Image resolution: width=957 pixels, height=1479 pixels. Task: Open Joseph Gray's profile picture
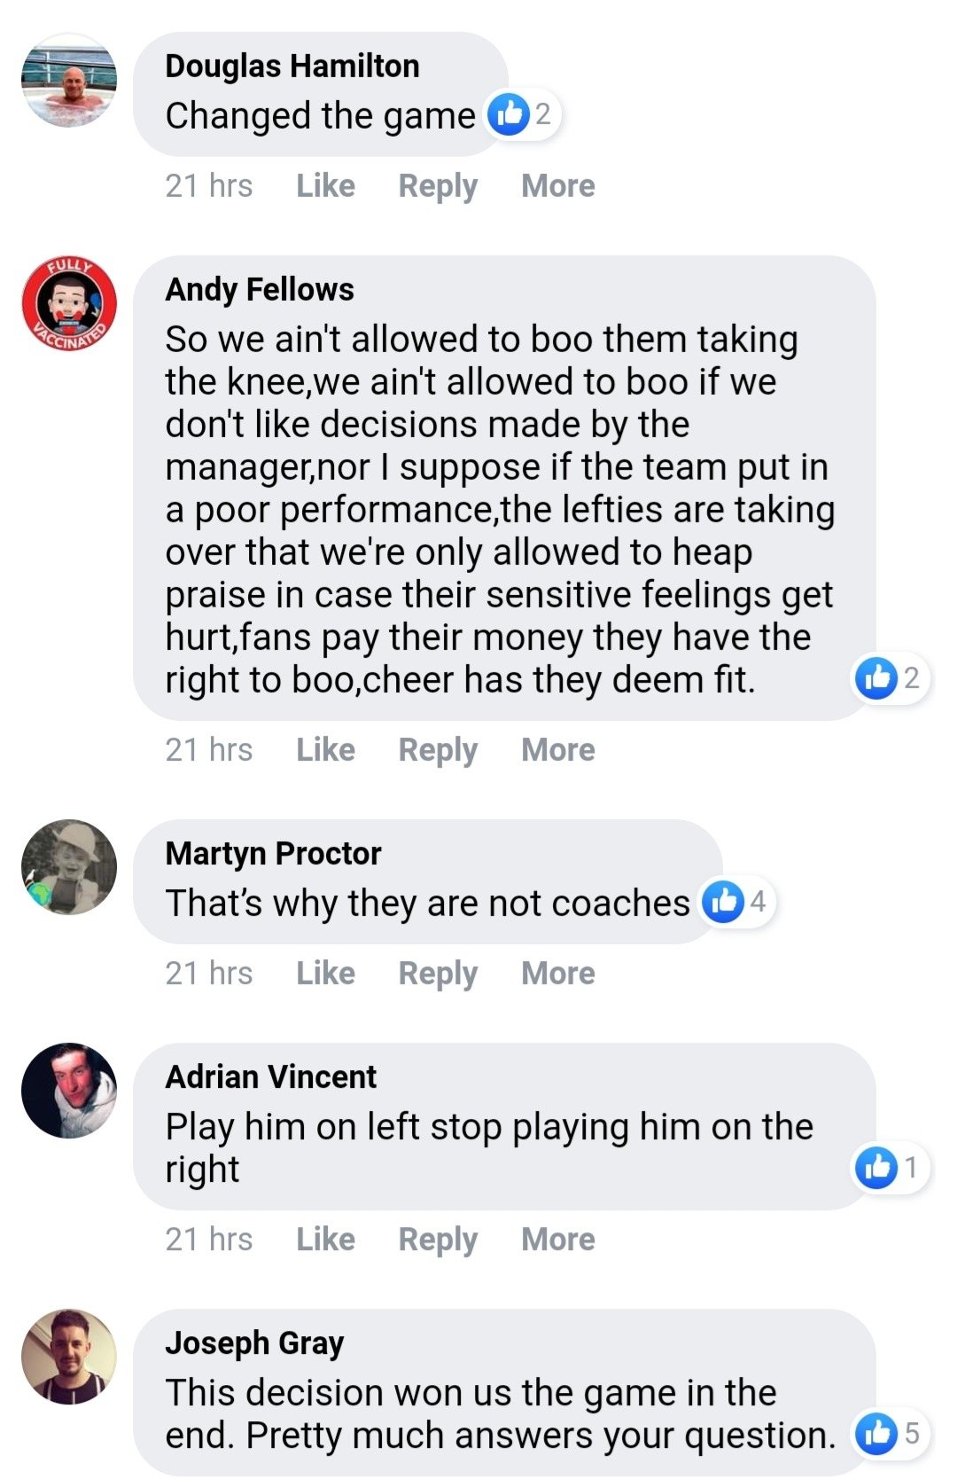pos(69,1357)
